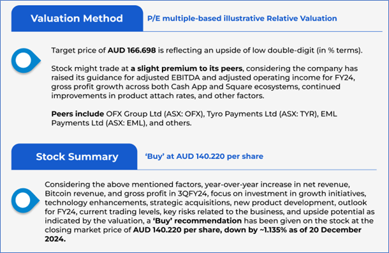Click the bold AUD 166.698 target price
The height and width of the screenshot is (253, 389).
(x=132, y=50)
